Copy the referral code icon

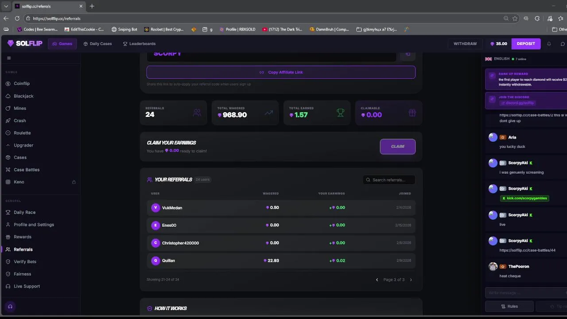point(408,54)
